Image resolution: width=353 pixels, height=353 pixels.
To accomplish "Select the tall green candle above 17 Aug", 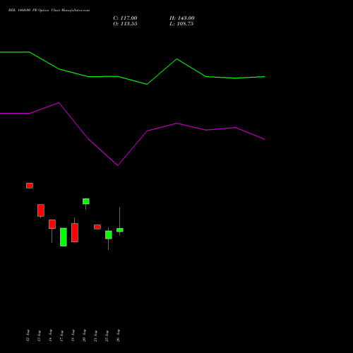I will point(64,237).
